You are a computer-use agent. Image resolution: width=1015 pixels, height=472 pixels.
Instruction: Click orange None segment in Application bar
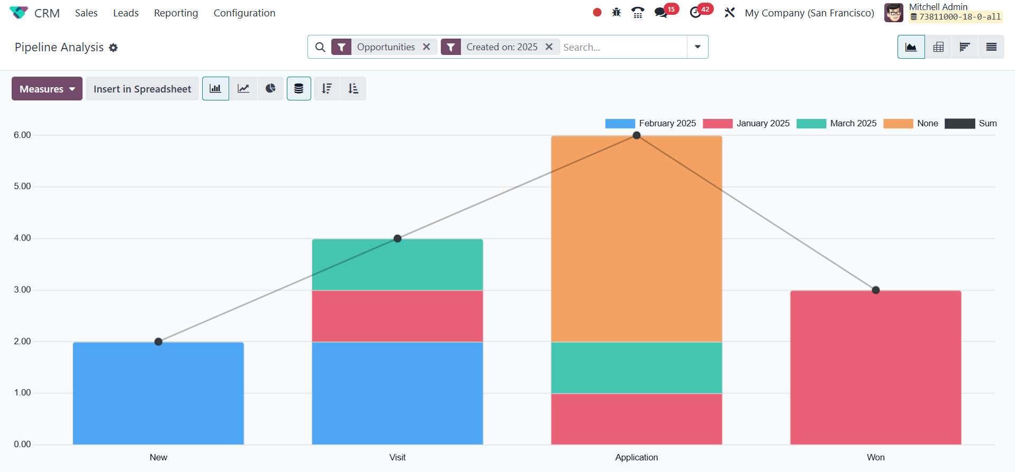point(637,239)
